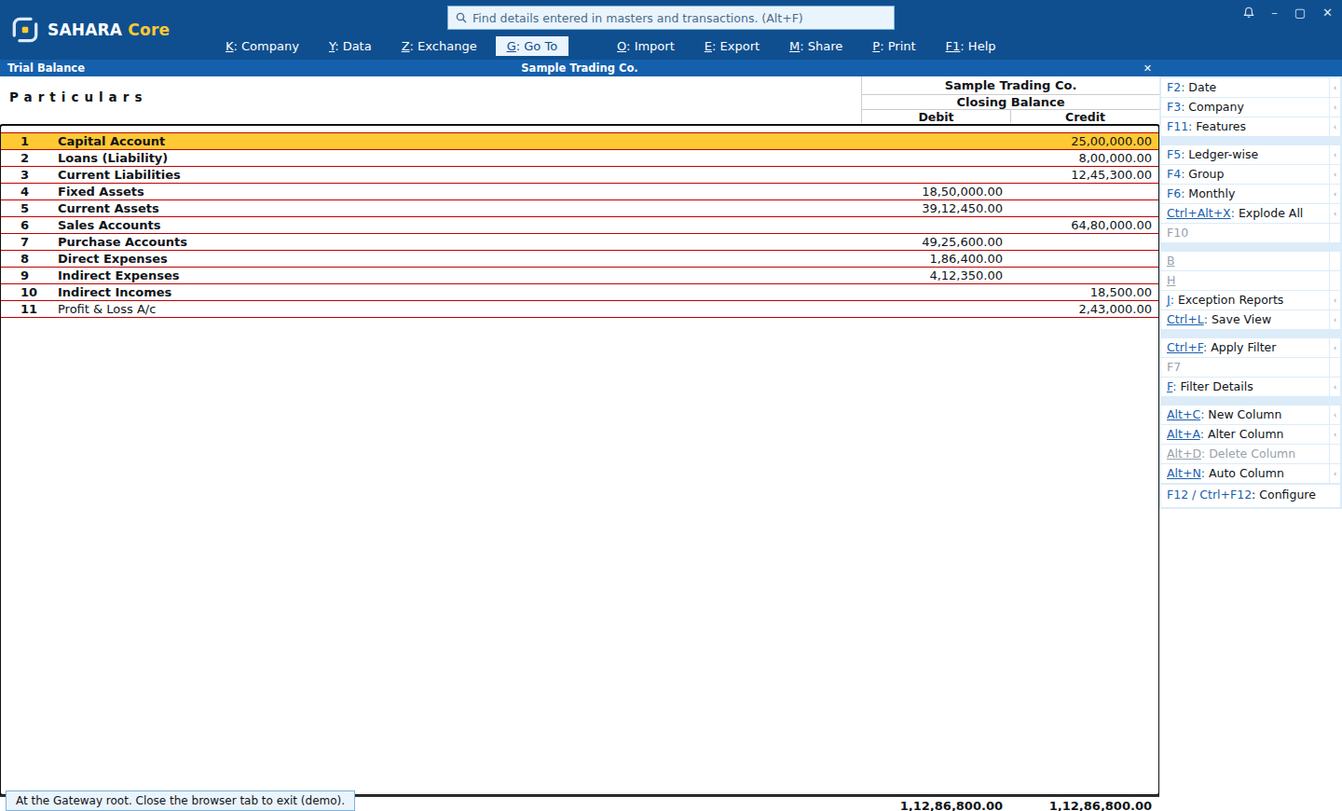Open the Y: Data menu
The image size is (1342, 811).
pos(349,47)
